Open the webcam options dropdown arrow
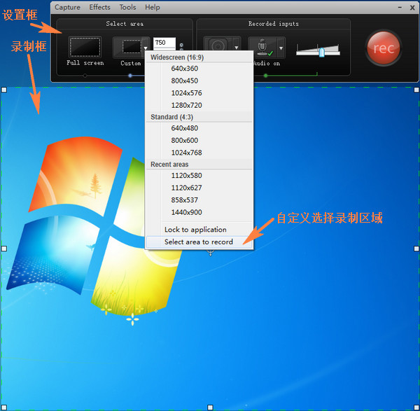 click(x=237, y=48)
